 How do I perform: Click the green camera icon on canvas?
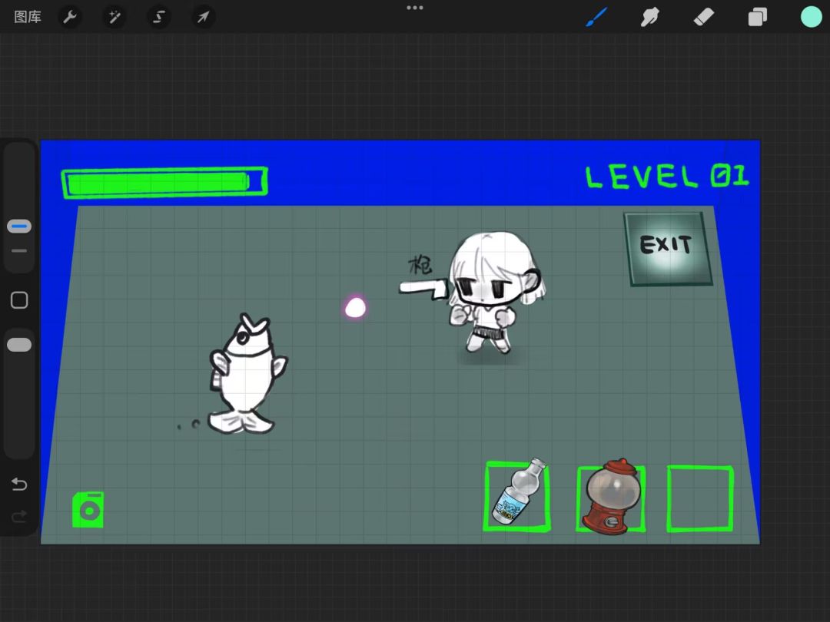tap(88, 510)
